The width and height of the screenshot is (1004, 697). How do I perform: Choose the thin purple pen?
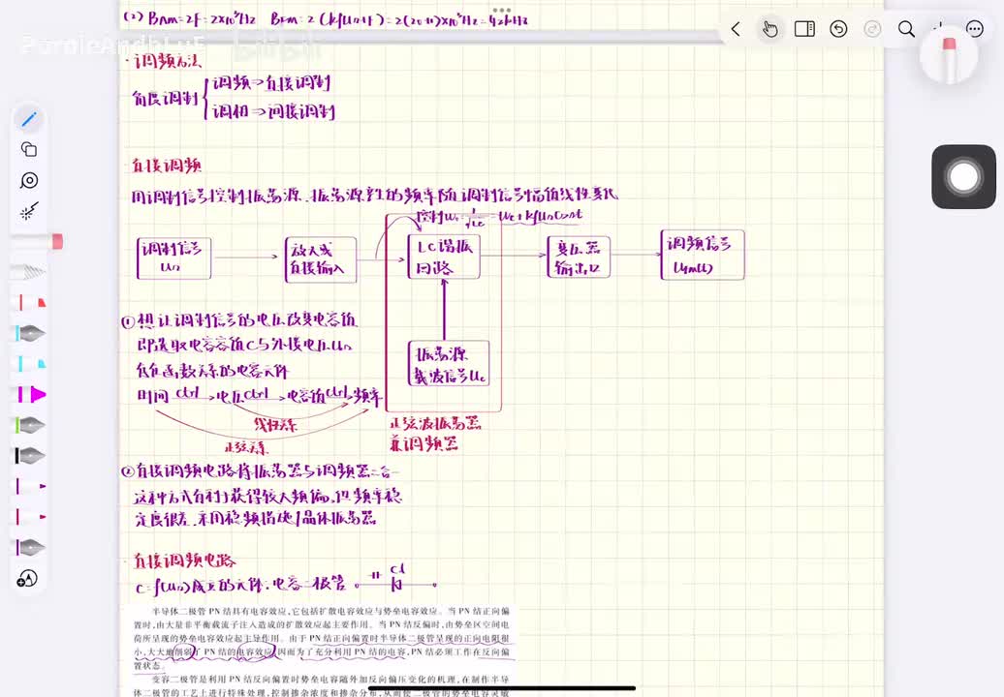point(30,487)
